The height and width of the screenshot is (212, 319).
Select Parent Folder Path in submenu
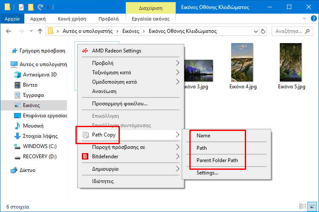click(x=217, y=160)
